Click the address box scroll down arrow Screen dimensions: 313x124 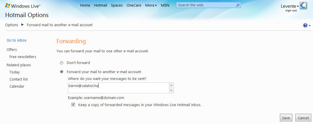coord(171,90)
